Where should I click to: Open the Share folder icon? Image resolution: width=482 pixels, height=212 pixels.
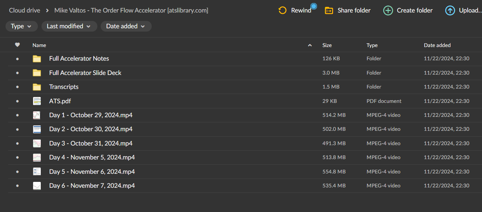coord(329,10)
